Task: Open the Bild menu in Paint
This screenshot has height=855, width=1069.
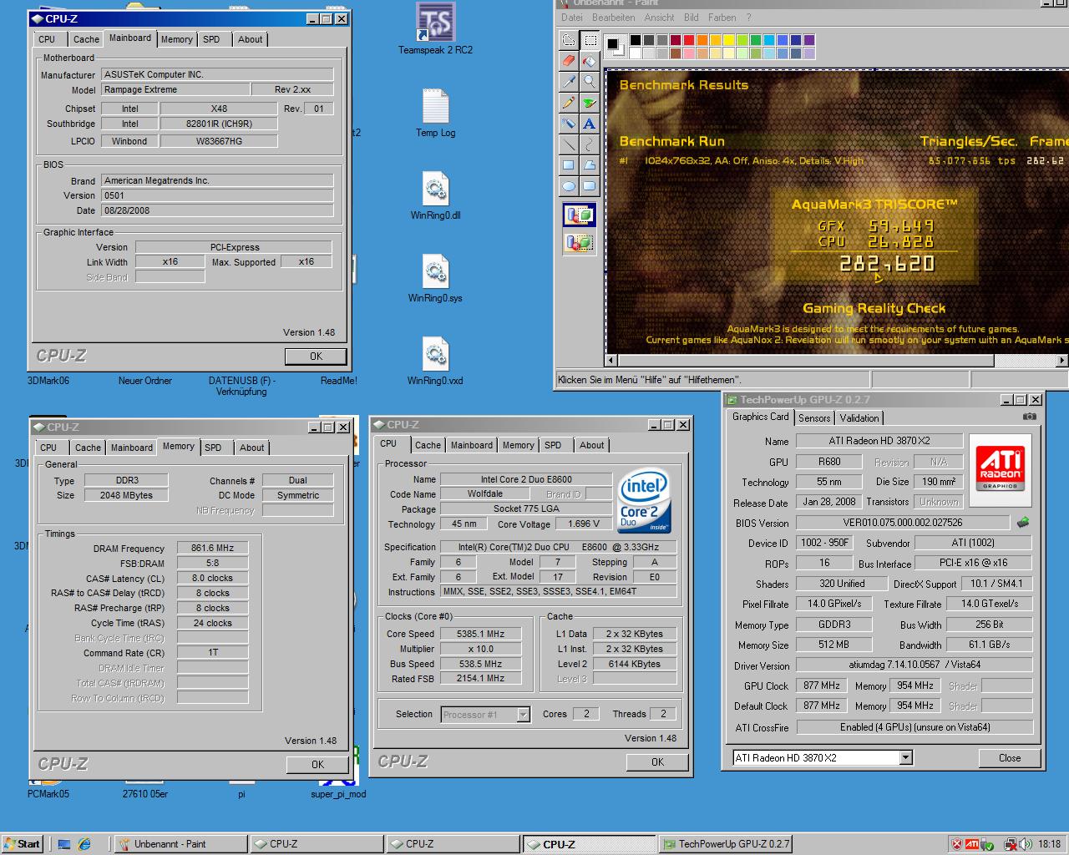Action: coord(692,18)
